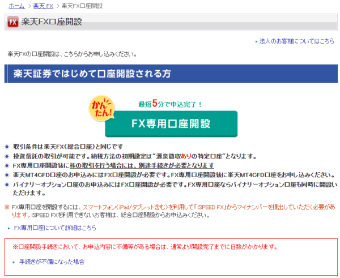Click bullet about 楽天MT4CFD口座のお申込み

coord(175,175)
